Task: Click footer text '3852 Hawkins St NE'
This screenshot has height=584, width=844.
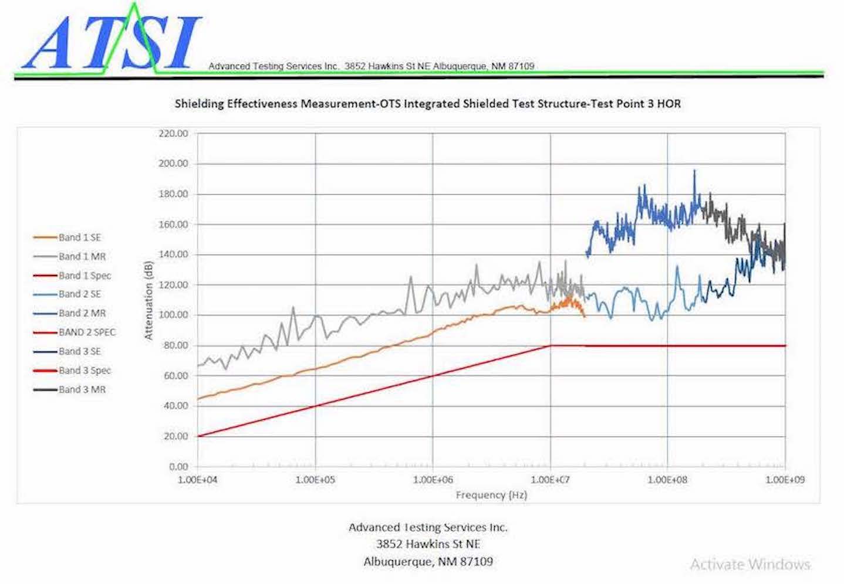Action: 428,544
